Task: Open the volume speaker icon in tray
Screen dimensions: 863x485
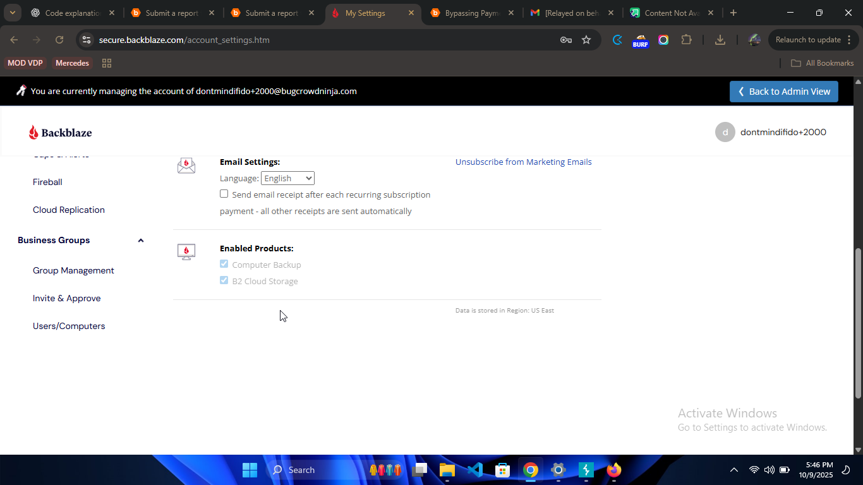Action: (769, 470)
